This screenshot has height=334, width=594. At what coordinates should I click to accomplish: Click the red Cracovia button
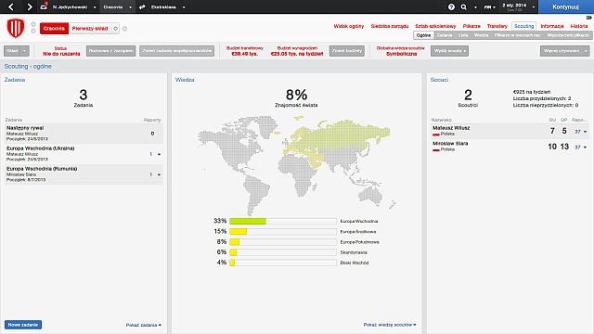(54, 29)
